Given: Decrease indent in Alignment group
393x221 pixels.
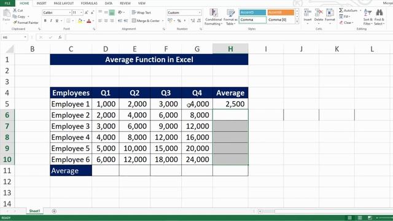Looking at the screenshot, I should point(120,21).
